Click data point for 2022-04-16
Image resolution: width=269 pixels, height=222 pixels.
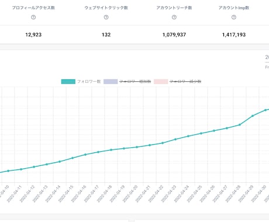click(x=85, y=154)
